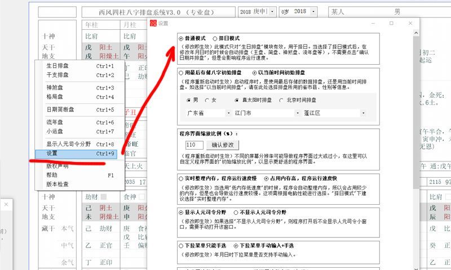Select 下拉菜单只能手选 option

181,246
